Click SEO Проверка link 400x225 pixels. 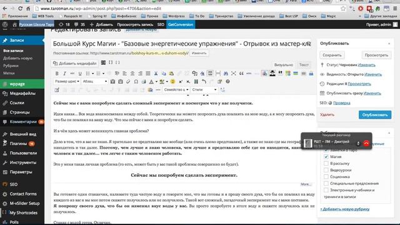pos(342,103)
